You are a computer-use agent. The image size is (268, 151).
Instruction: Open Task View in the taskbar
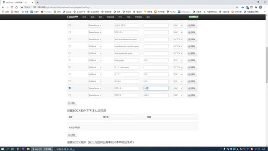point(13,149)
